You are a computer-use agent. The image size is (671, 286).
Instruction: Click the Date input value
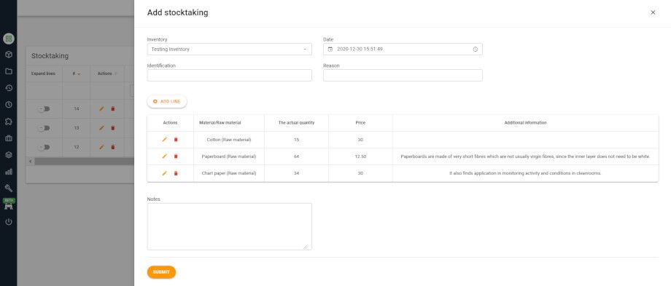(360, 49)
